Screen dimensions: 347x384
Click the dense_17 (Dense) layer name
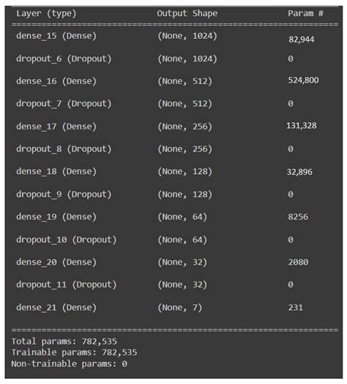point(56,127)
